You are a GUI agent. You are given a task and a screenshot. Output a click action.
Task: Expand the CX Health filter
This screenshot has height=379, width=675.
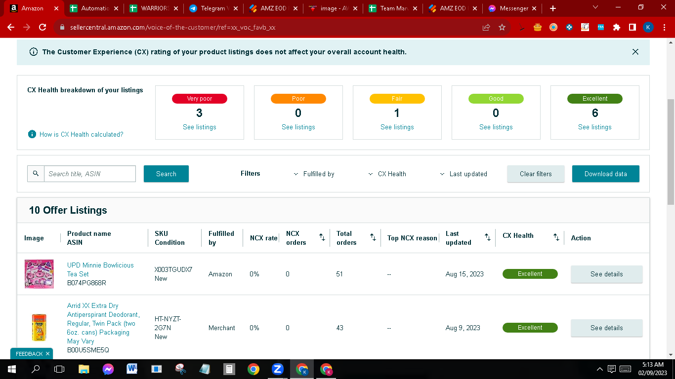click(387, 174)
